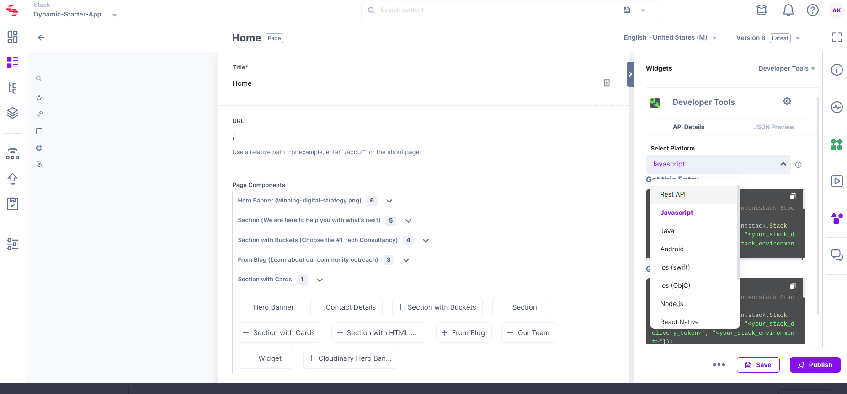Expand the From Blog component
This screenshot has width=847, height=394.
406,260
